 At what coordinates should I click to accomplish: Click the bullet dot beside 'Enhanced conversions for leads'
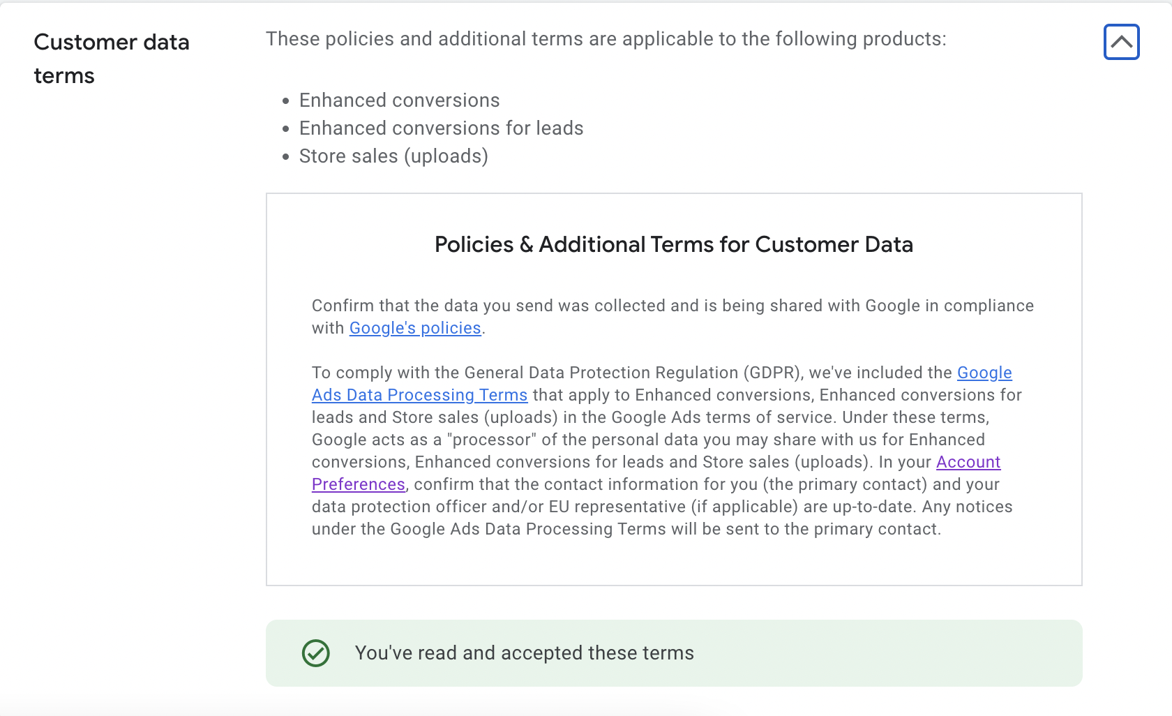tap(286, 129)
